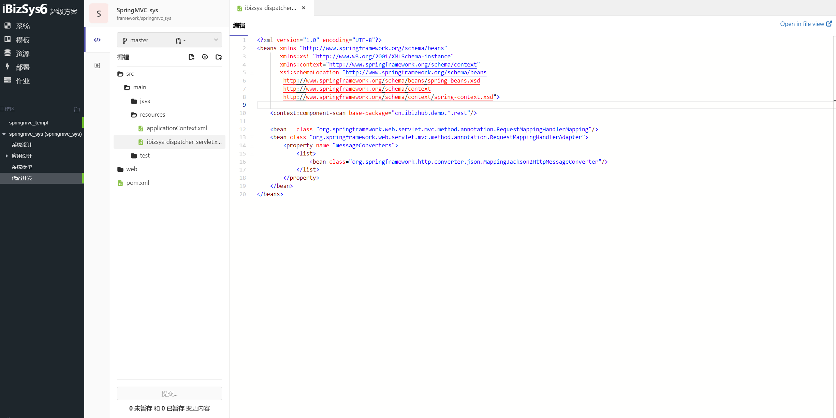Open the pom.xml file
Image resolution: width=836 pixels, height=418 pixels.
tap(137, 183)
